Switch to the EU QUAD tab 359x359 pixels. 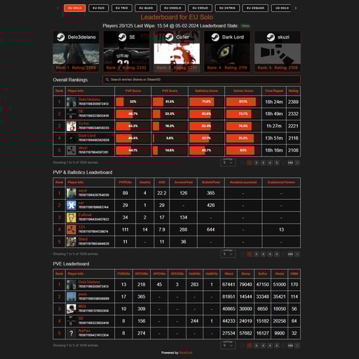pos(146,8)
